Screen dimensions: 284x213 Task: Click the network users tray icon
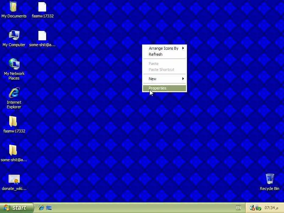[252, 208]
